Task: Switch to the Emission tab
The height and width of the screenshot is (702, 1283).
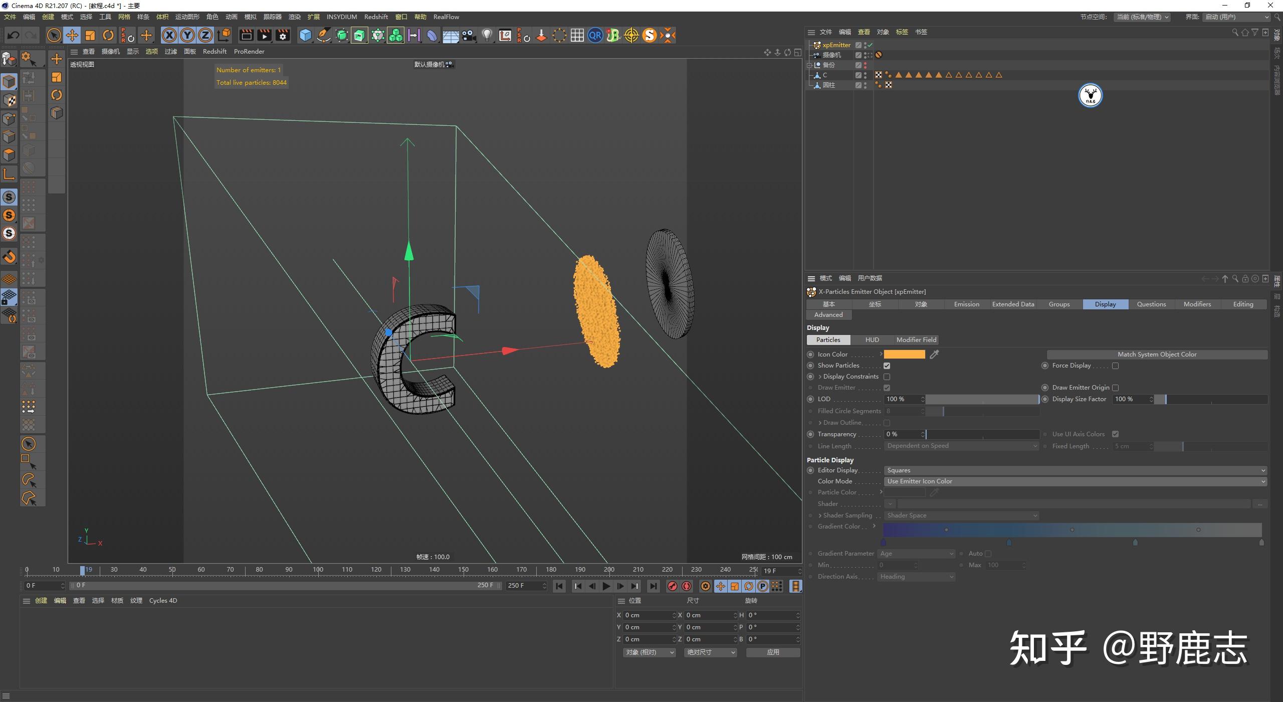Action: (966, 304)
